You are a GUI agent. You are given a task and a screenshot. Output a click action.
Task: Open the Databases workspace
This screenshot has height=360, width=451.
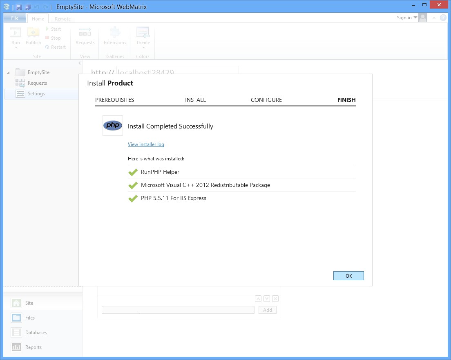pos(43,332)
